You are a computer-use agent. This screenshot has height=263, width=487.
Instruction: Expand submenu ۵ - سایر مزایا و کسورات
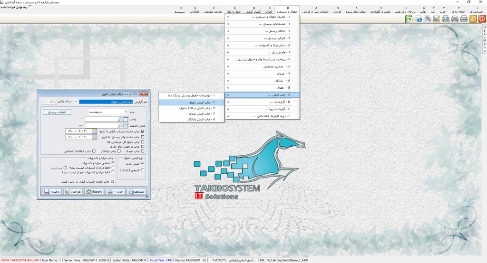click(263, 45)
